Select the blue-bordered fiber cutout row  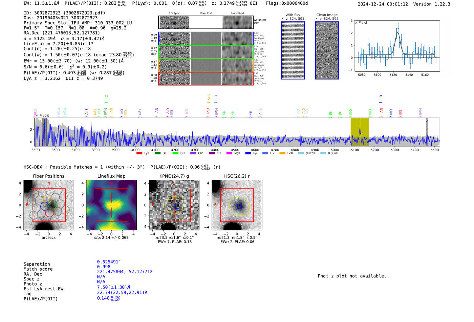[206, 39]
